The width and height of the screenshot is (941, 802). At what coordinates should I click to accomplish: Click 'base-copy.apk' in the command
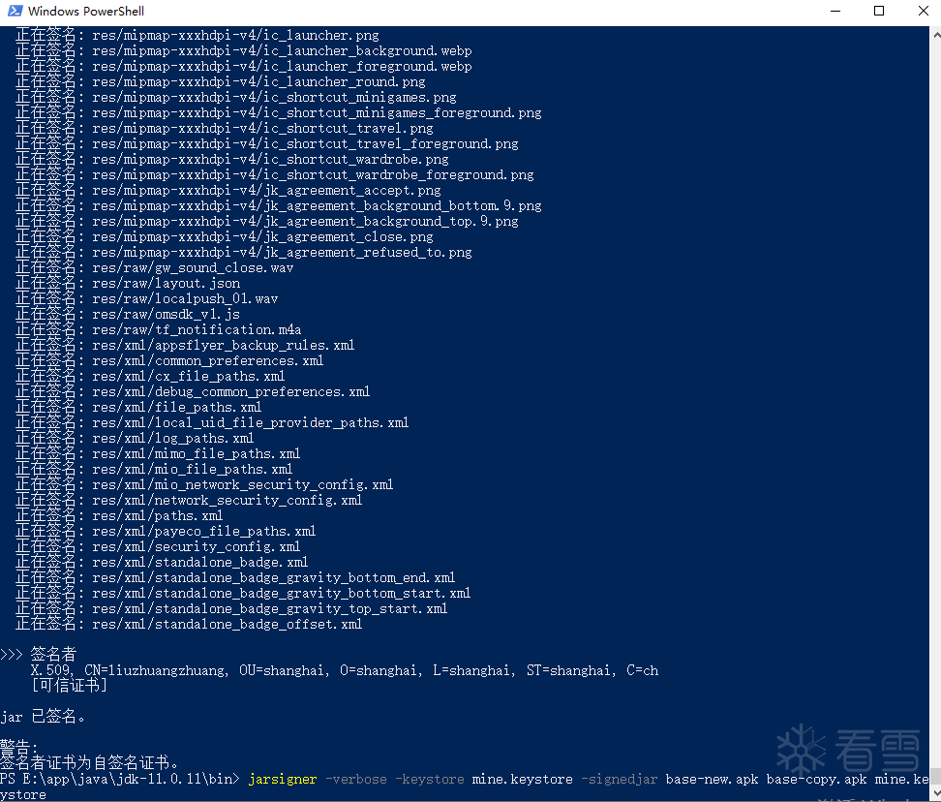pyautogui.click(x=817, y=779)
